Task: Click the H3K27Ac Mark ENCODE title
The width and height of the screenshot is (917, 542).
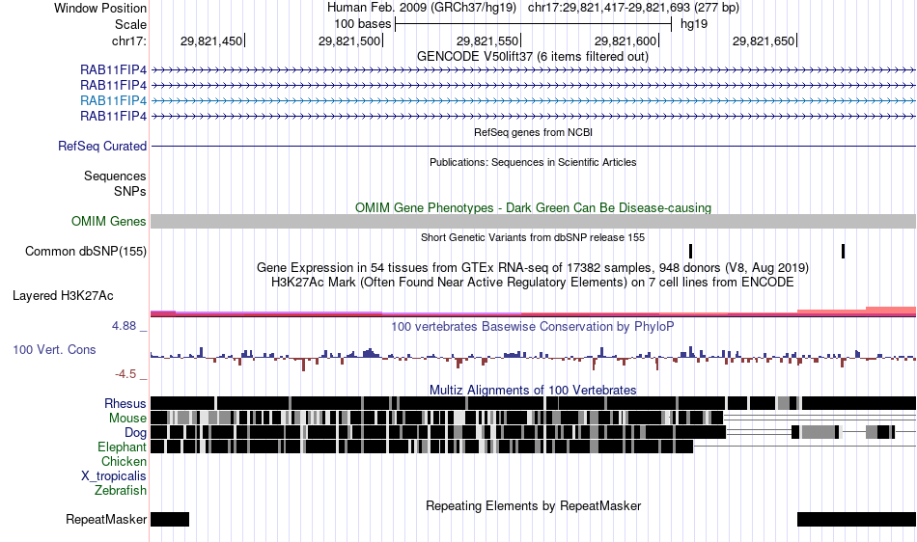Action: pos(533,283)
